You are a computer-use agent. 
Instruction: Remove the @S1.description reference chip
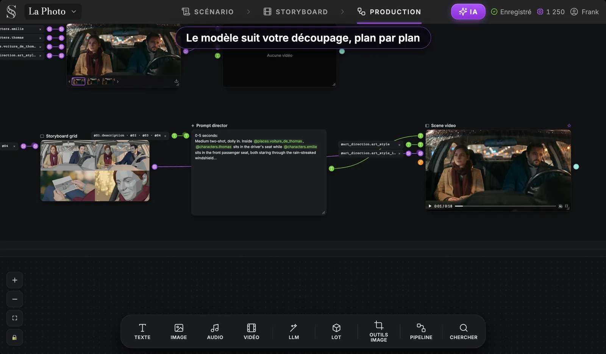click(x=165, y=136)
